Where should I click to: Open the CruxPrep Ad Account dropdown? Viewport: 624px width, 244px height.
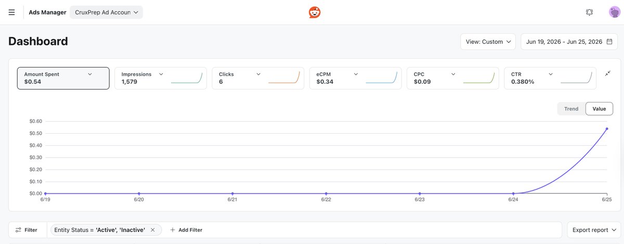[x=106, y=12]
